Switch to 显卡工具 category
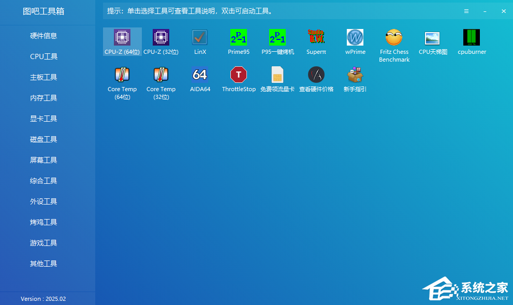The image size is (513, 305). 43,119
